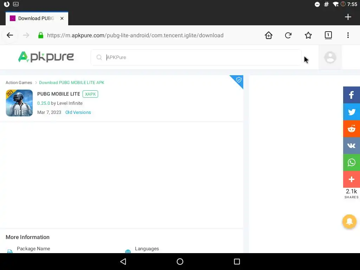Close the Download PUBG tab

[62, 18]
